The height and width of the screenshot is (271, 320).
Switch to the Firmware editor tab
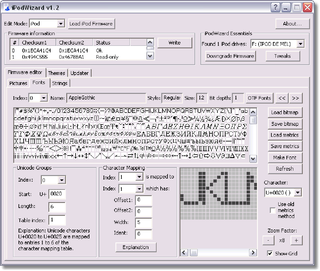25,72
